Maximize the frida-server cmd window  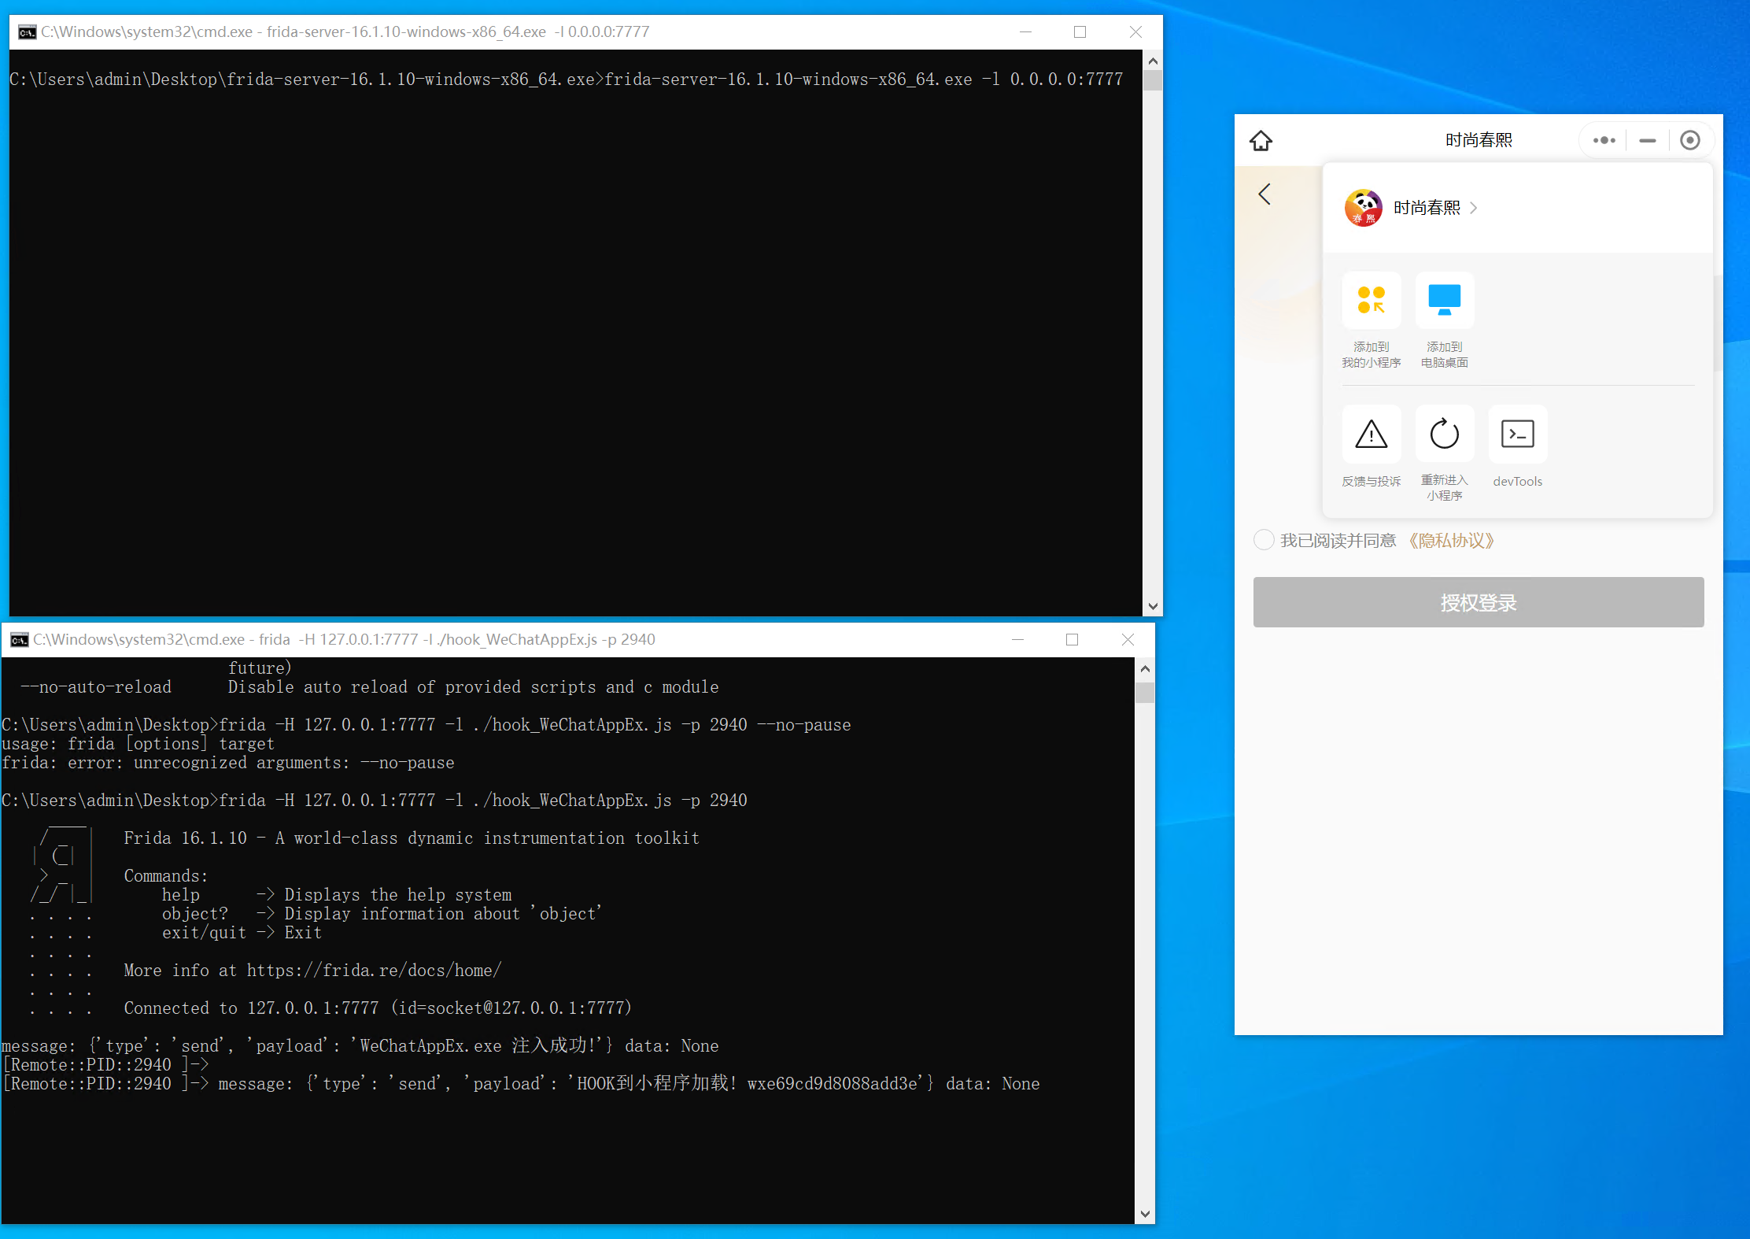coord(1080,32)
